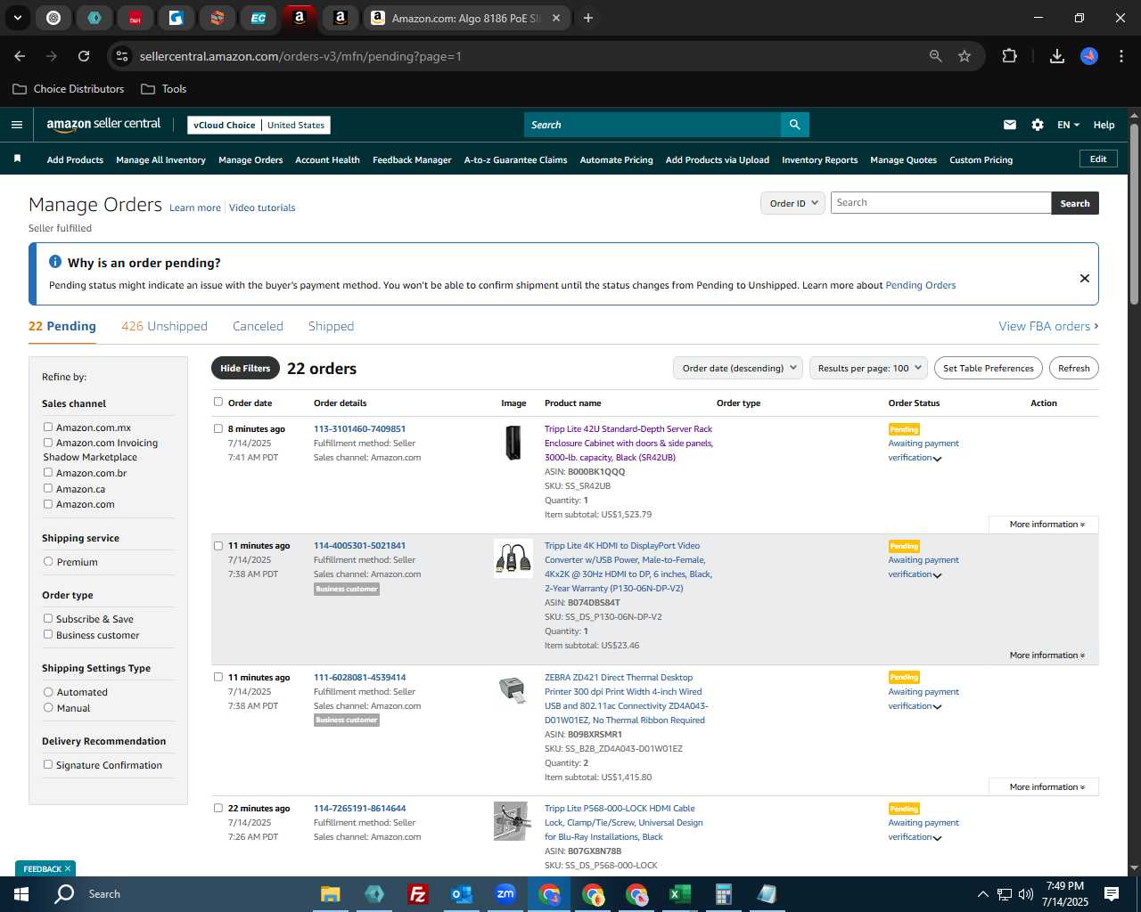Open Windows Start menu

21,894
